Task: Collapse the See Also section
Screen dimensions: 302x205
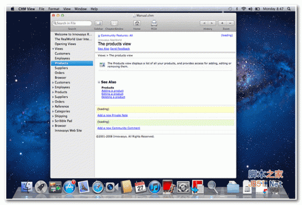Action: point(99,82)
